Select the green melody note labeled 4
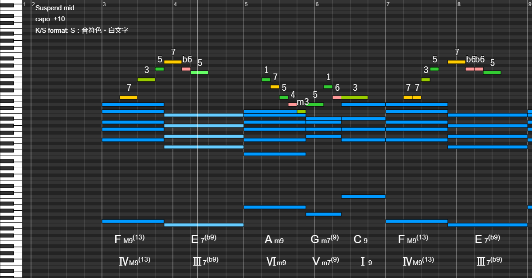 tap(284, 97)
